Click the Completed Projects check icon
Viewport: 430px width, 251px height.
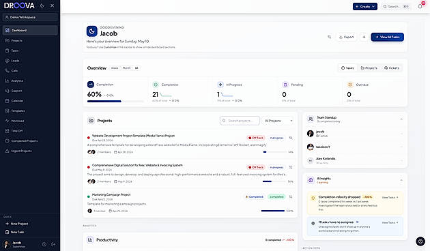(7, 141)
